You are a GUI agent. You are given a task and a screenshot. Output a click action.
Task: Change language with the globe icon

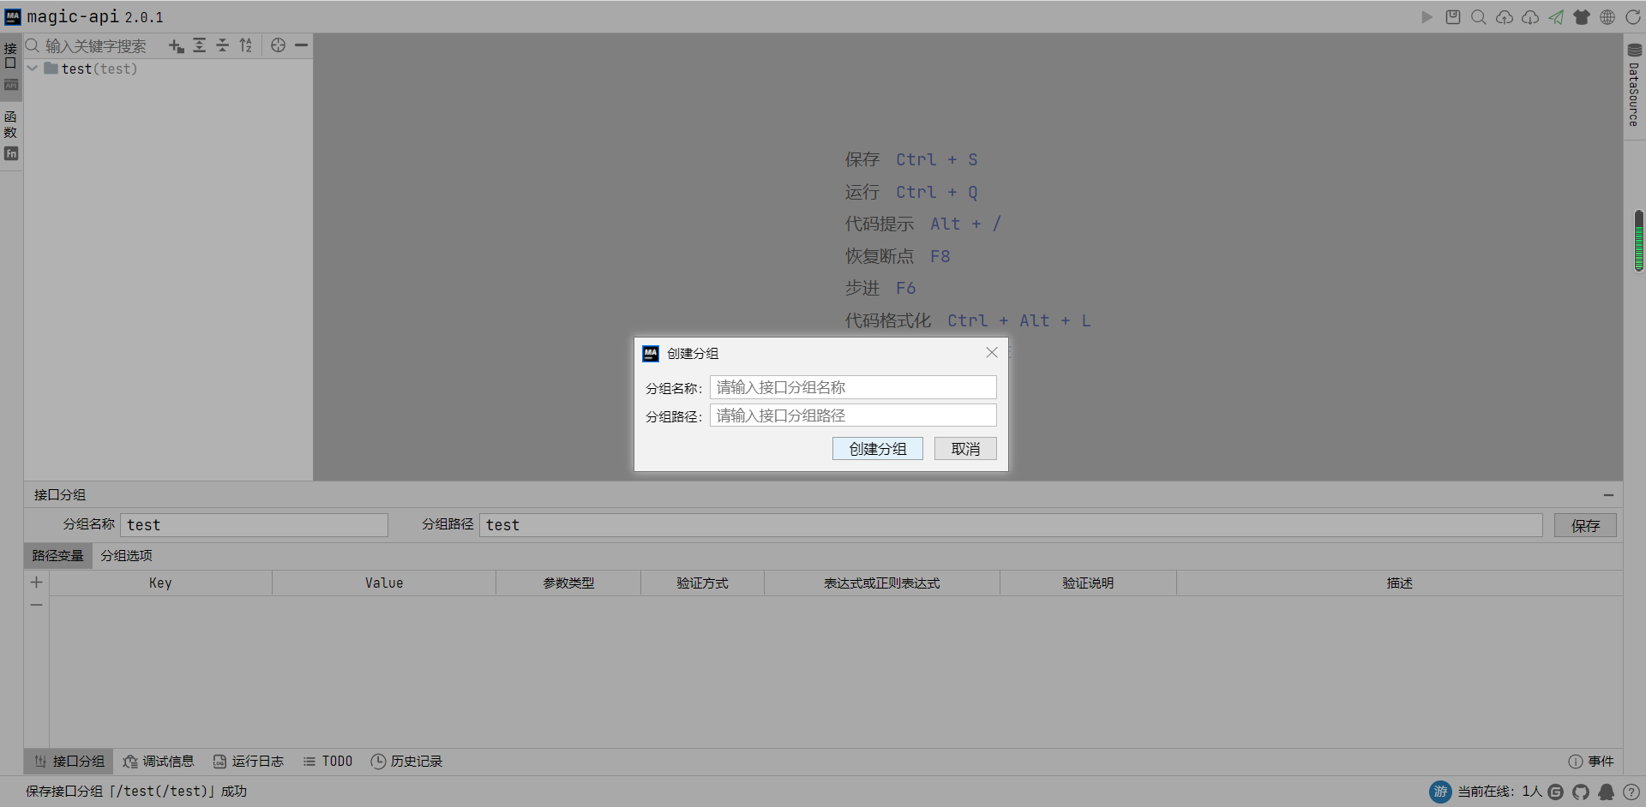[x=1607, y=16]
